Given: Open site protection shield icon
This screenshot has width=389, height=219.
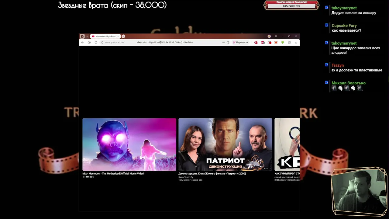Looking at the screenshot, I should pos(102,42).
